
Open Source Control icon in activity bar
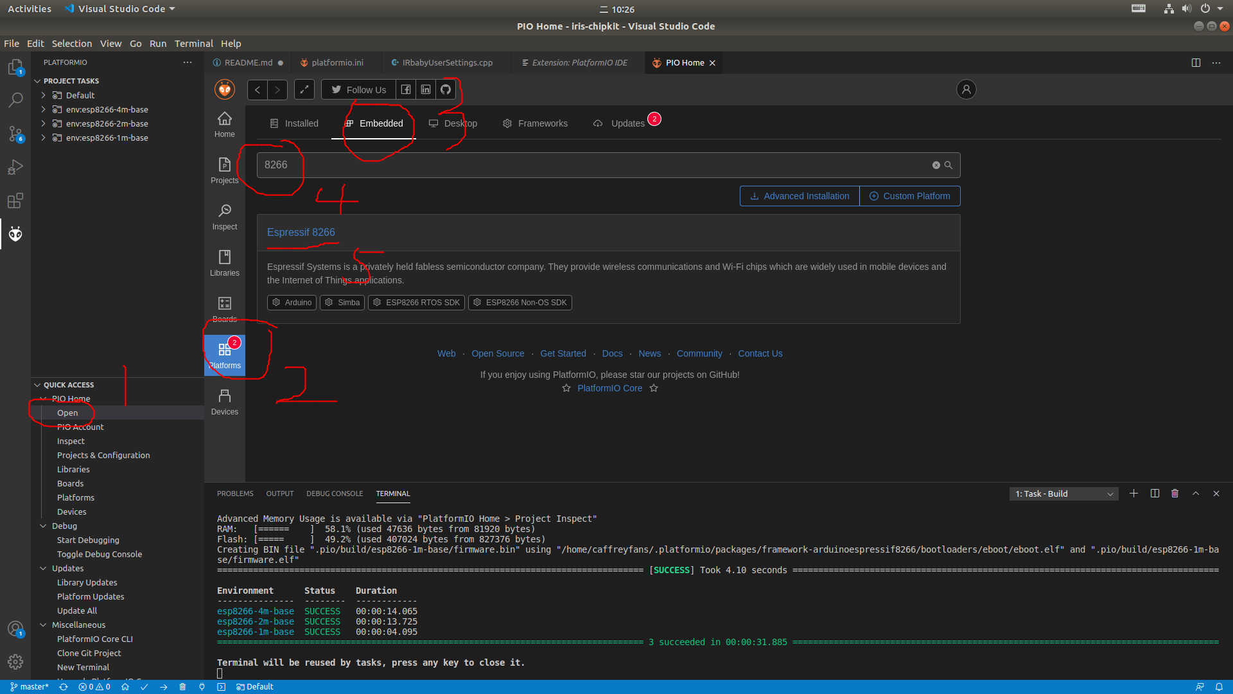click(15, 134)
